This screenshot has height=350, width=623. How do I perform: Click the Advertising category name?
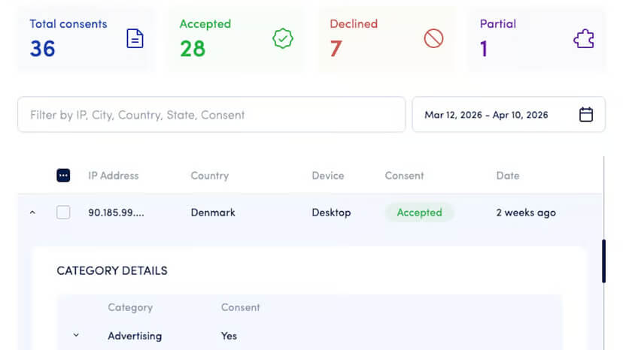pos(135,336)
